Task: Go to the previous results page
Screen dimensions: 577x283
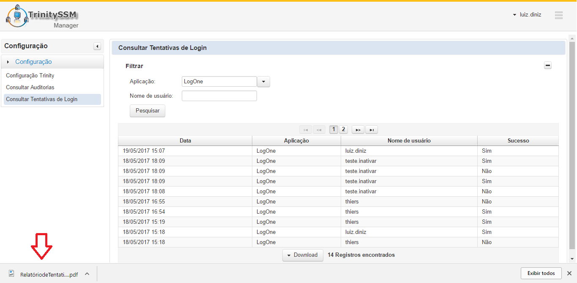Action: click(319, 130)
